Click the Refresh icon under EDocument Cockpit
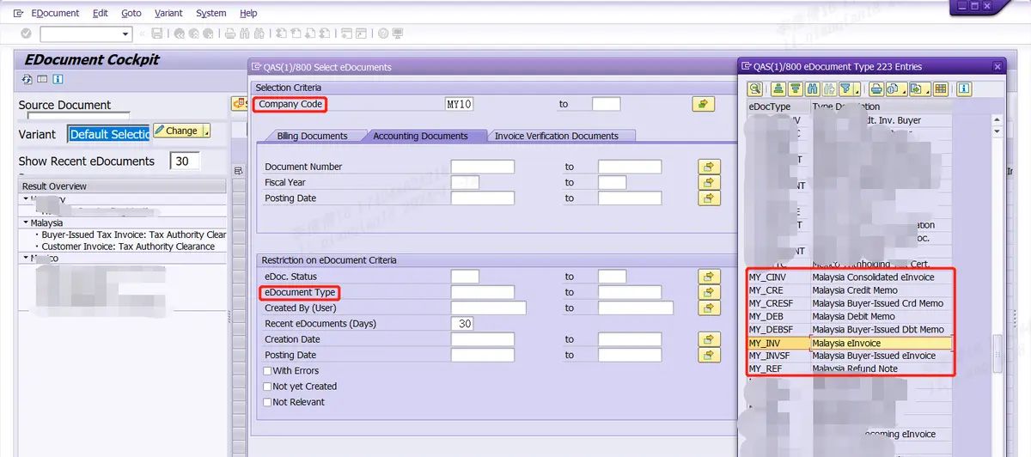Screen dimensions: 1031x457 (x=27, y=80)
